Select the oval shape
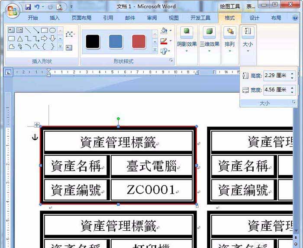Screen dimensions: 303x248 [x=52, y=30]
